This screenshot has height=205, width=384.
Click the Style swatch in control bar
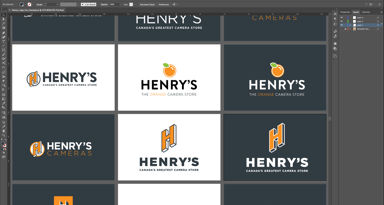pos(131,4)
